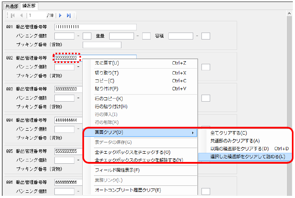The width and height of the screenshot is (295, 198).
Task: Open the 画面クリア(D) submenu
Action: [x=140, y=132]
